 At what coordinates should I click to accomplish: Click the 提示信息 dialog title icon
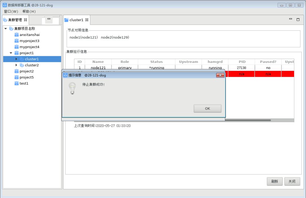tap(65, 75)
